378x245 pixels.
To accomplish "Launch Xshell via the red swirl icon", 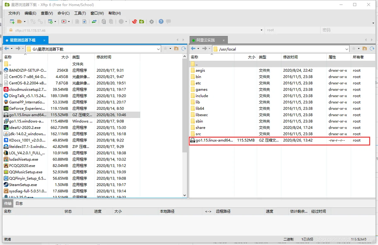I will click(x=135, y=21).
